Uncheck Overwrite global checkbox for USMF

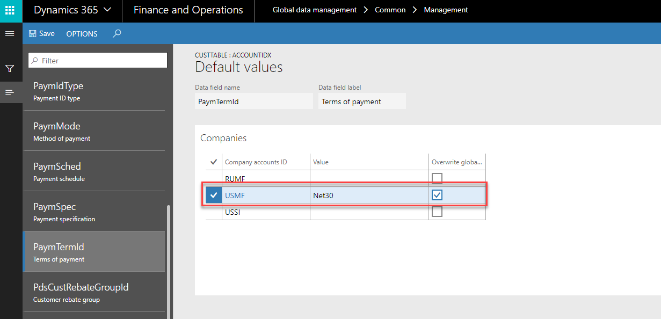[437, 195]
